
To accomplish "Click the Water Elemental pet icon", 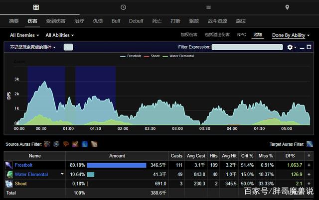I will [x=9, y=174].
